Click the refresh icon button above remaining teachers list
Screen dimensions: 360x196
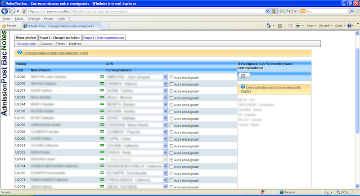tap(243, 76)
